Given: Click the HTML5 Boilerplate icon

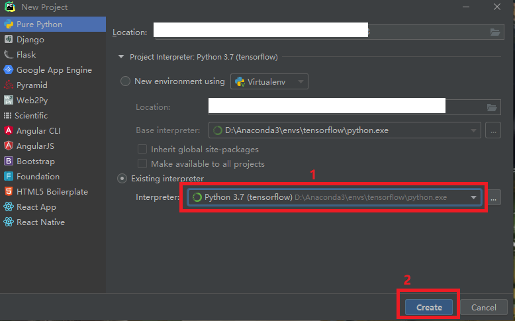Looking at the screenshot, I should [x=9, y=191].
